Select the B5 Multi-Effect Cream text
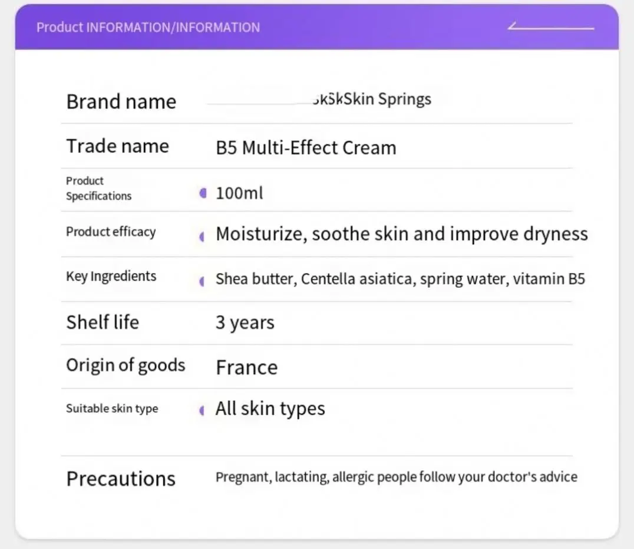Image resolution: width=634 pixels, height=549 pixels. (306, 148)
